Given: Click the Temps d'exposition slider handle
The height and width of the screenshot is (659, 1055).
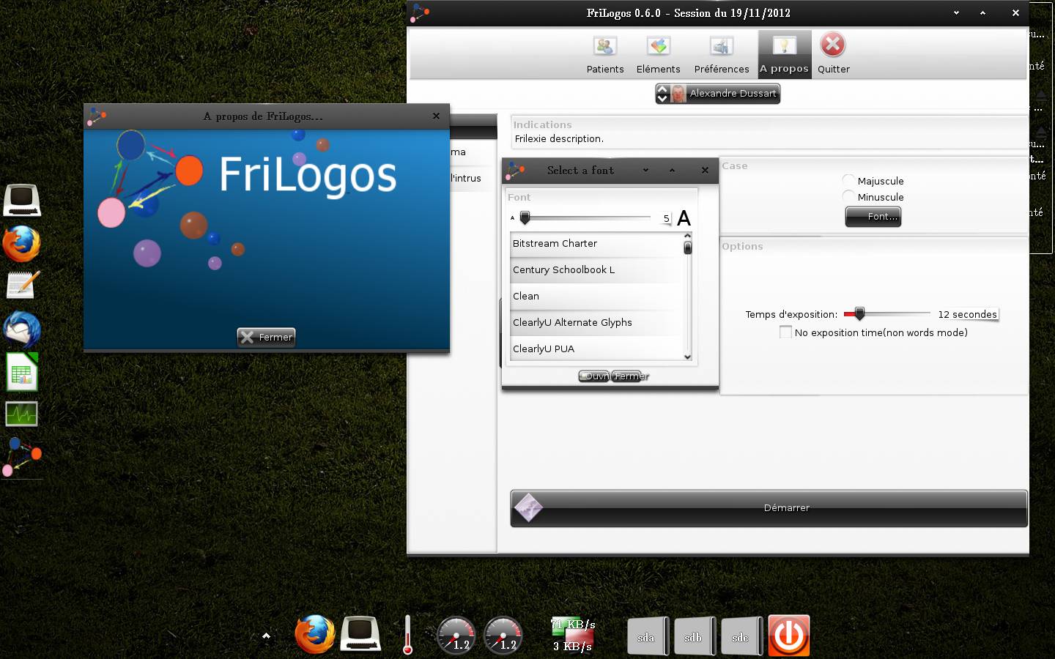Looking at the screenshot, I should coord(859,314).
